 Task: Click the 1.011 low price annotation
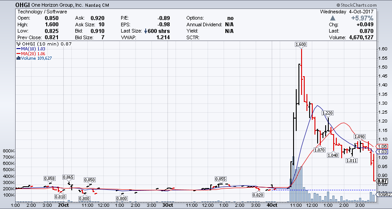[x=351, y=160]
